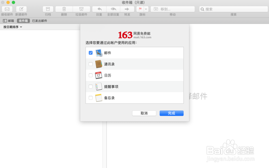Click the 全部回复 double arrow icon
The height and width of the screenshot is (168, 269).
(113, 9)
